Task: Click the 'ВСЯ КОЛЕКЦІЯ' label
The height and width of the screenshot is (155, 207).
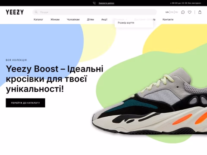Action: [x=16, y=60]
